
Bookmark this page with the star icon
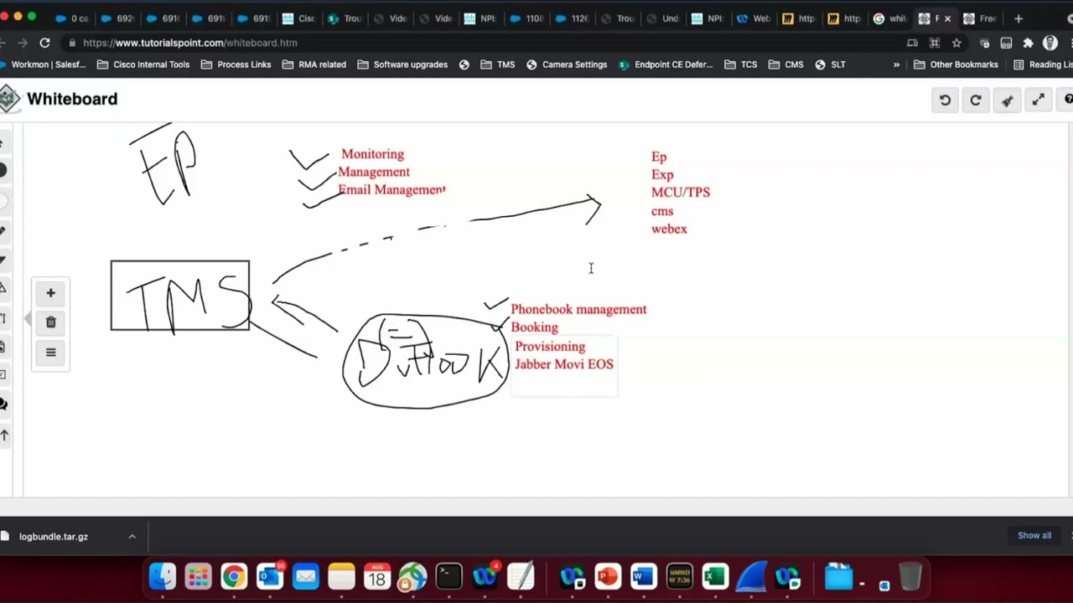(x=956, y=43)
